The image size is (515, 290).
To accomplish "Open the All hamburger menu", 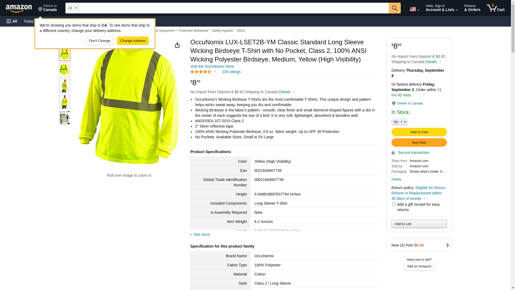I will pos(12,21).
